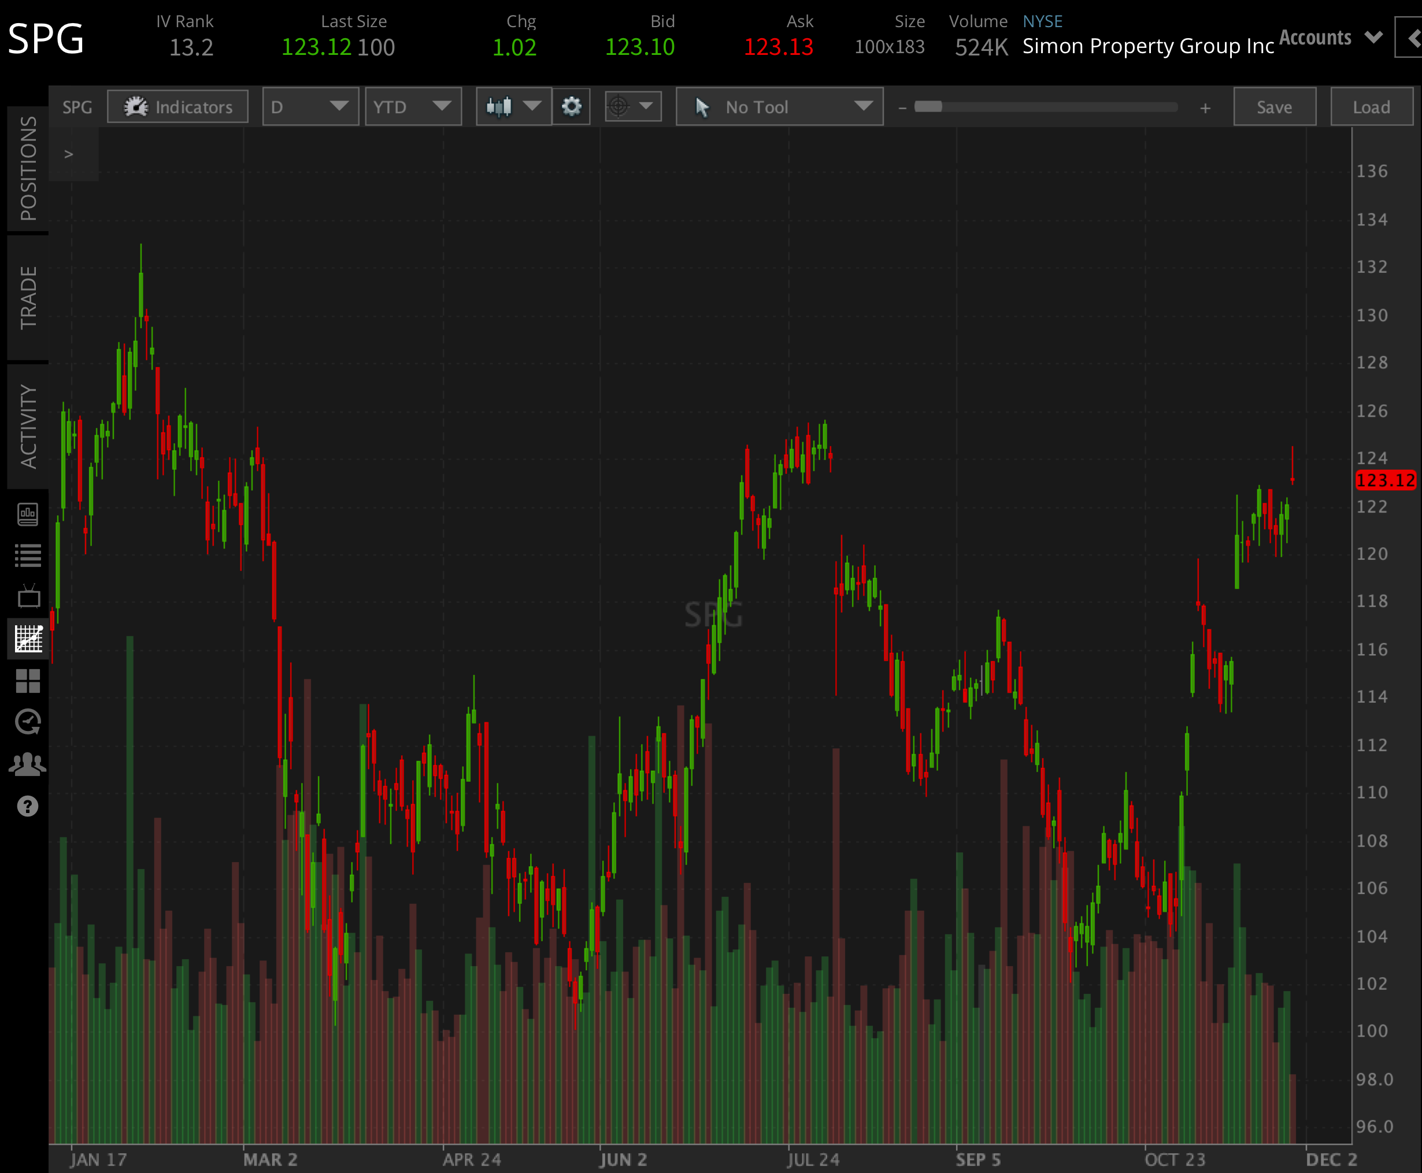The image size is (1422, 1173).
Task: Open the crosshair cursor dropdown
Action: pos(632,107)
